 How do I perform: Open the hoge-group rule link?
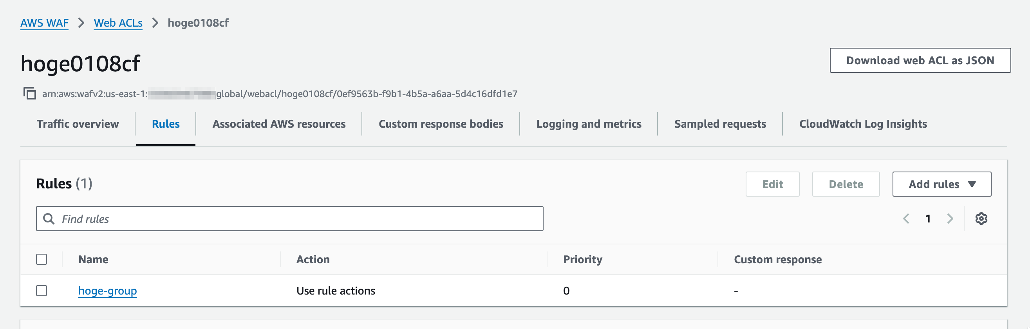[108, 291]
